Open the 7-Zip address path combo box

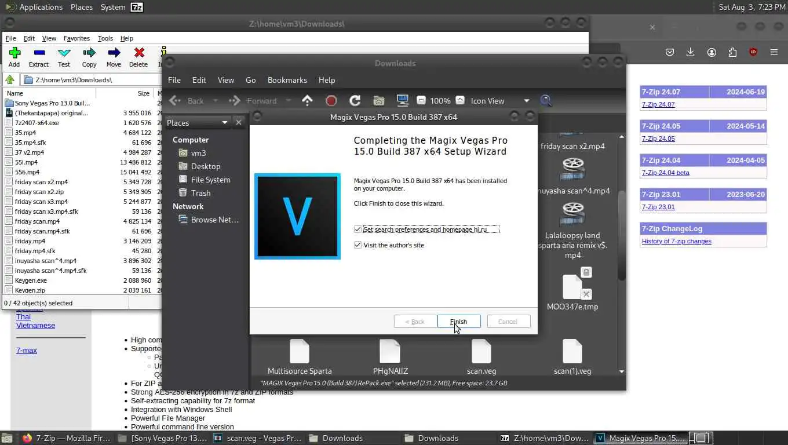[90, 80]
